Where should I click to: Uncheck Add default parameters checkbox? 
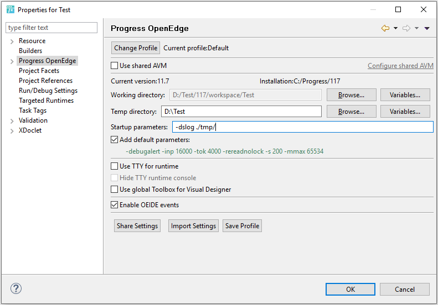click(114, 140)
